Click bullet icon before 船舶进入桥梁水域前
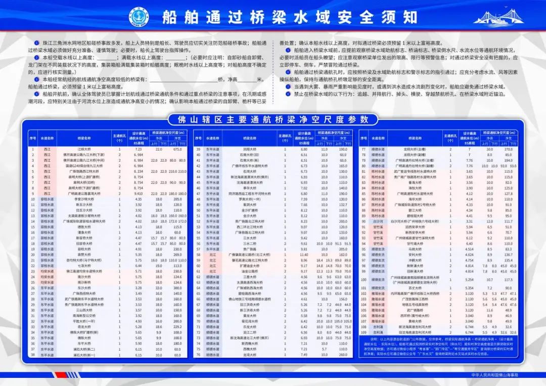The height and width of the screenshot is (386, 546). tap(288, 51)
